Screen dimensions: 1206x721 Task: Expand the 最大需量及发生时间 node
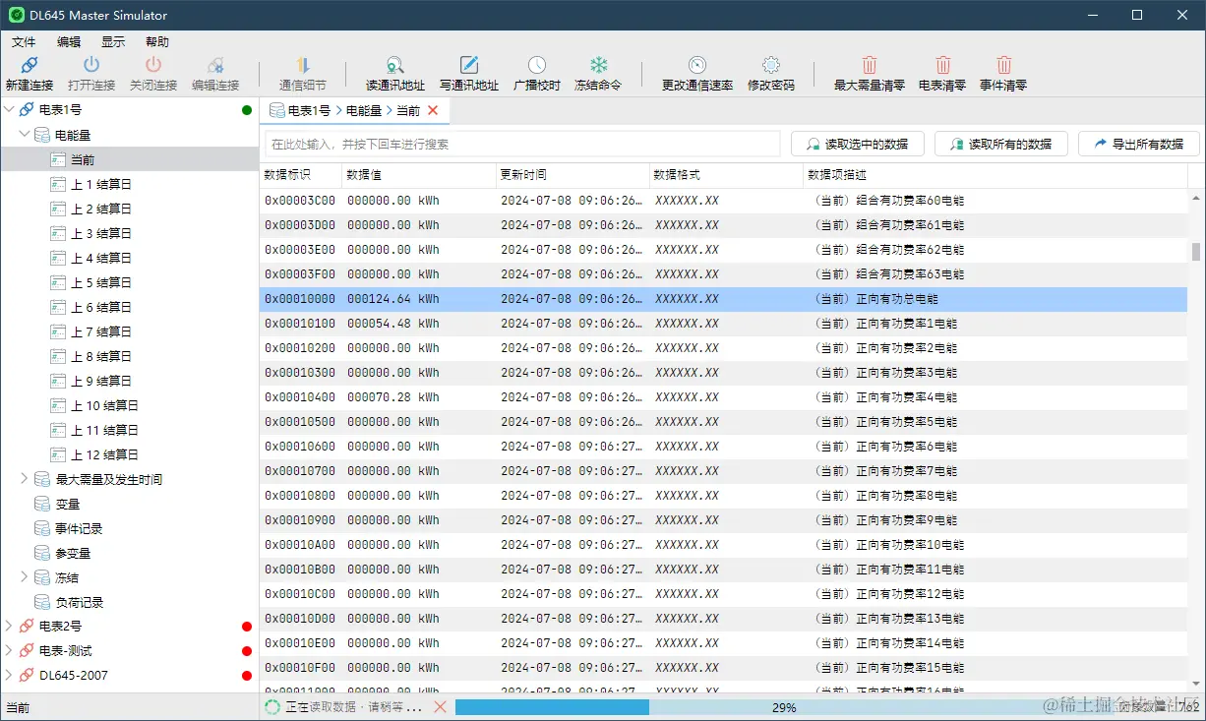[25, 479]
